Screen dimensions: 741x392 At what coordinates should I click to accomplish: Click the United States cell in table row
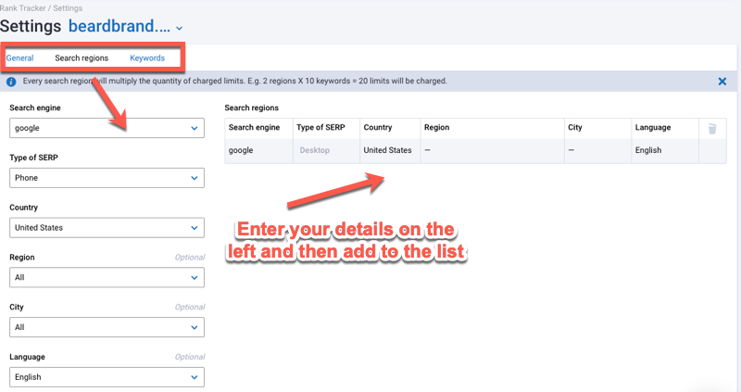tap(387, 150)
